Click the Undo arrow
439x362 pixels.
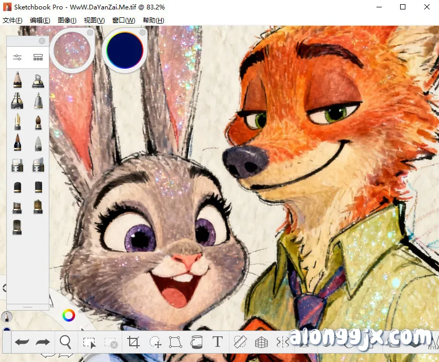pyautogui.click(x=22, y=342)
